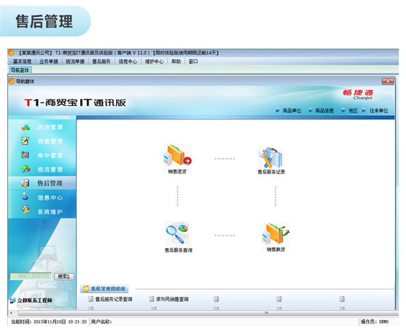The image size is (406, 331).
Task: Go to 往来单位 shortcut link
Action: [378, 111]
